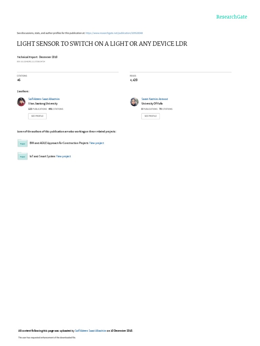
Task: Click SEE PROFILE button under Sarah Kadhim
Action: [151, 116]
